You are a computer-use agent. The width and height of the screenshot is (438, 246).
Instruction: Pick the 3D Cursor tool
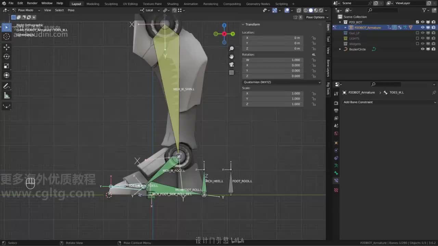pos(7,37)
